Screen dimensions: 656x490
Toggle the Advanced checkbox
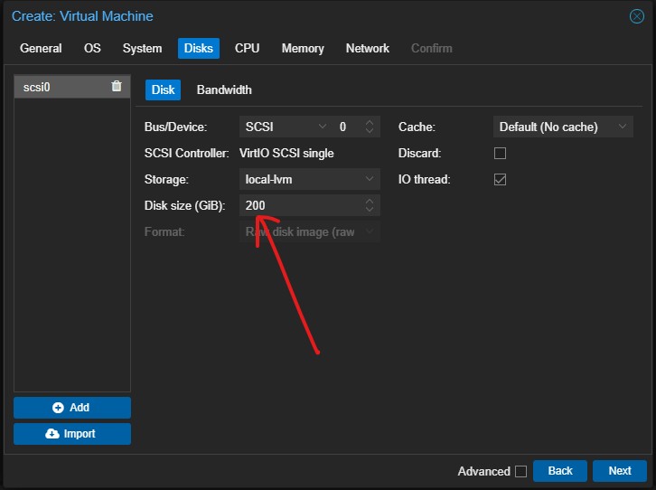coord(520,471)
